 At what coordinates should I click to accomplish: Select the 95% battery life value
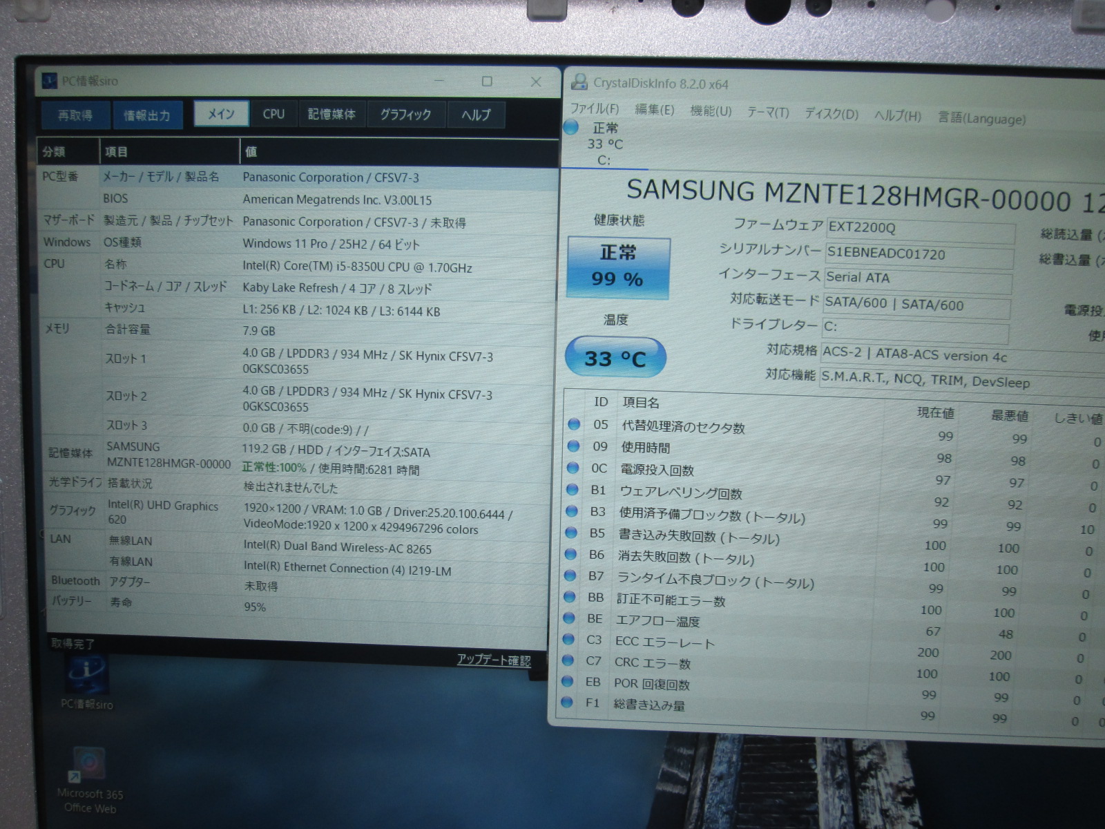pos(255,607)
